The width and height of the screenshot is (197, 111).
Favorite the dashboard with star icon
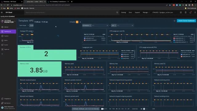[175, 21]
